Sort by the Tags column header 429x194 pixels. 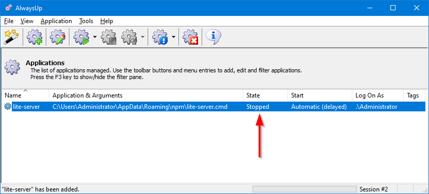415,95
